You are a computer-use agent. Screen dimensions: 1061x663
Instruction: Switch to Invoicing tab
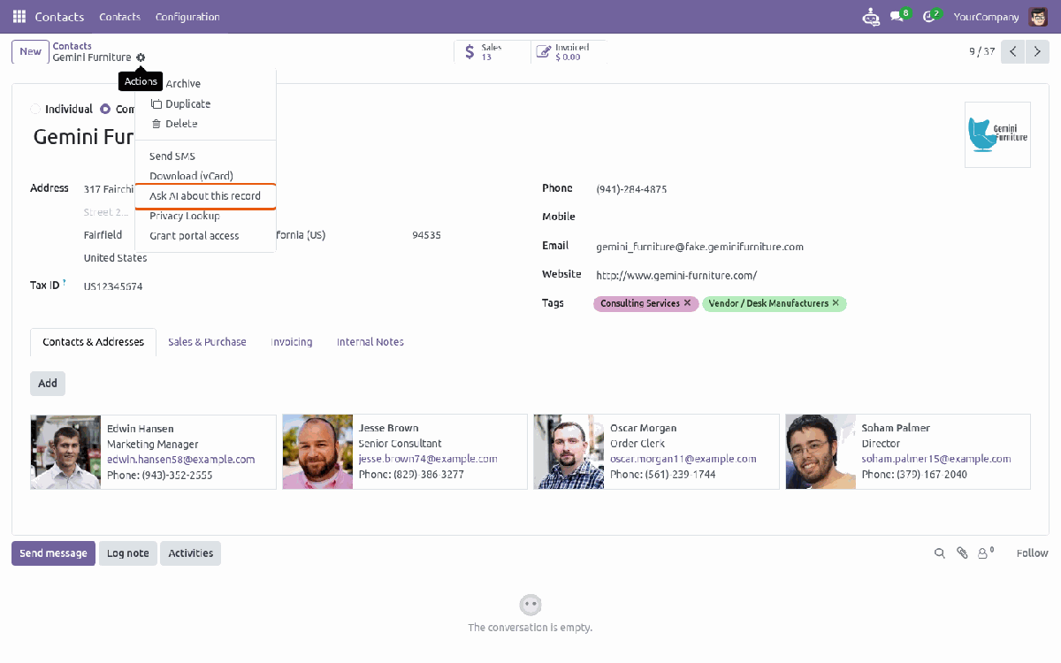(x=292, y=342)
